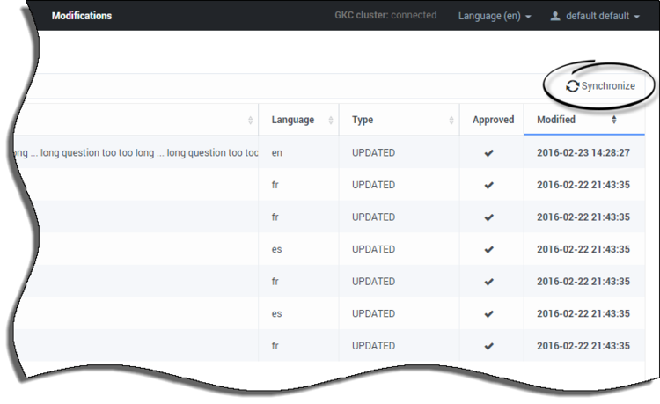This screenshot has height=404, width=660.
Task: Open the Modifications tab
Action: click(81, 16)
